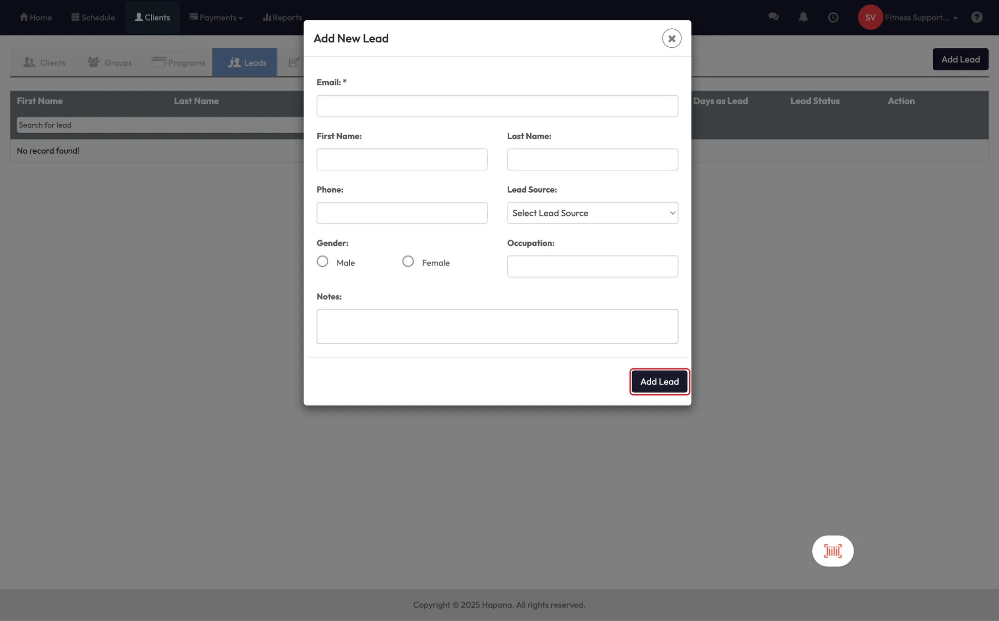This screenshot has height=621, width=999.
Task: Open the Select Lead Source dropdown
Action: (x=592, y=213)
